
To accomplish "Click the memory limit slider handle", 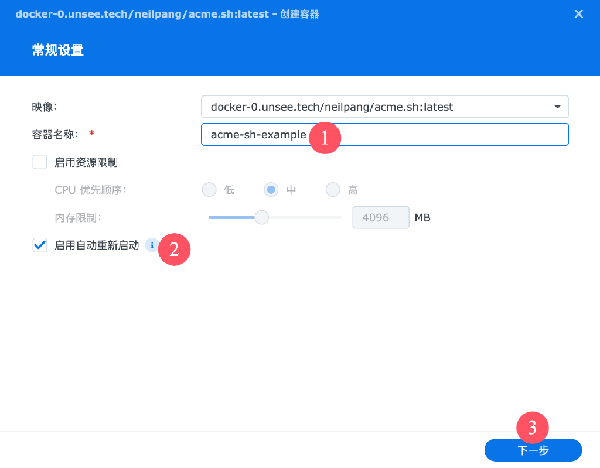I will click(261, 217).
